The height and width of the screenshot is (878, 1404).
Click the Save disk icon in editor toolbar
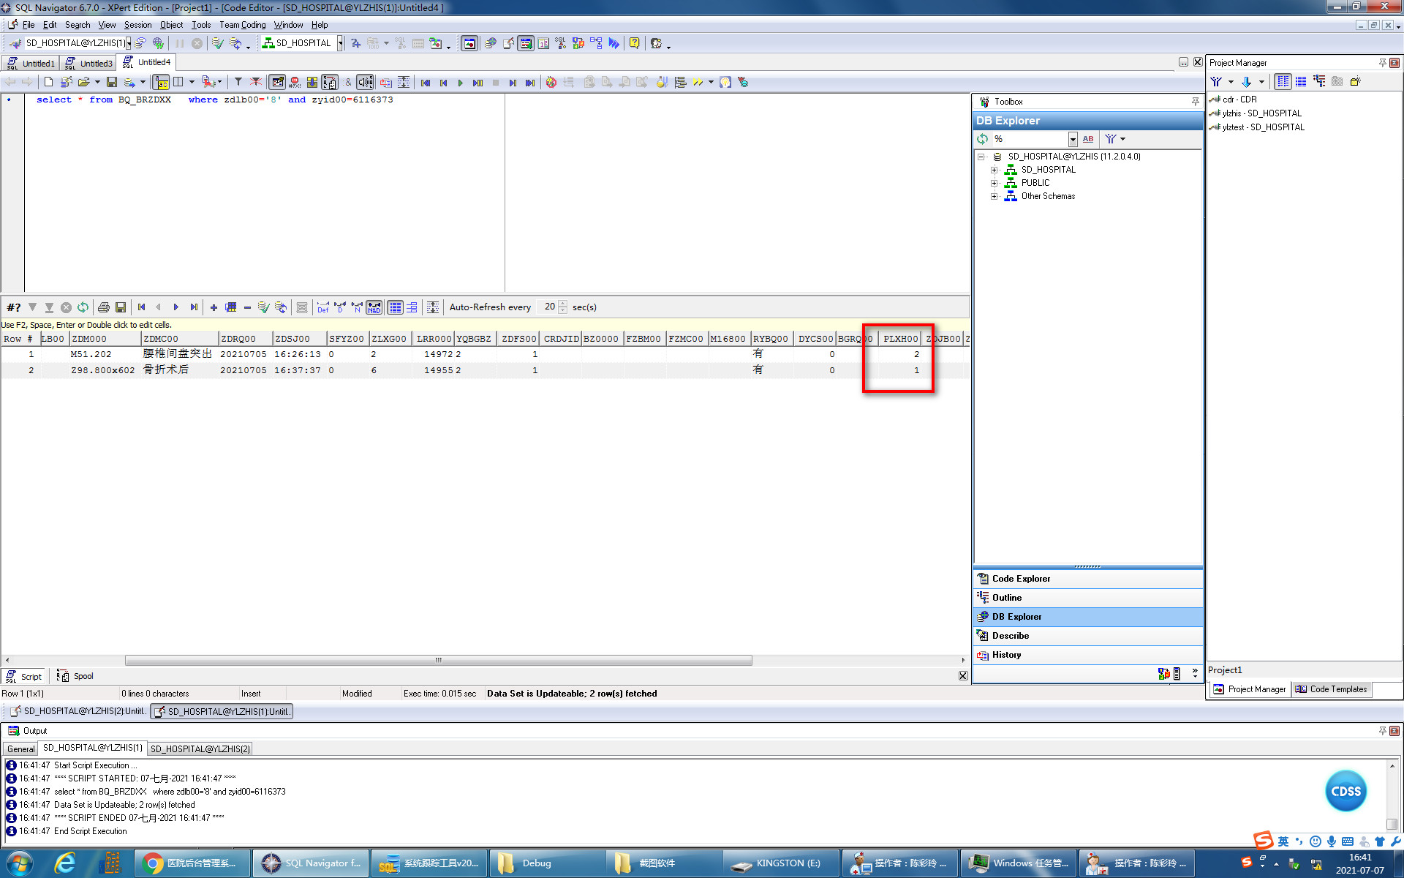pos(112,82)
